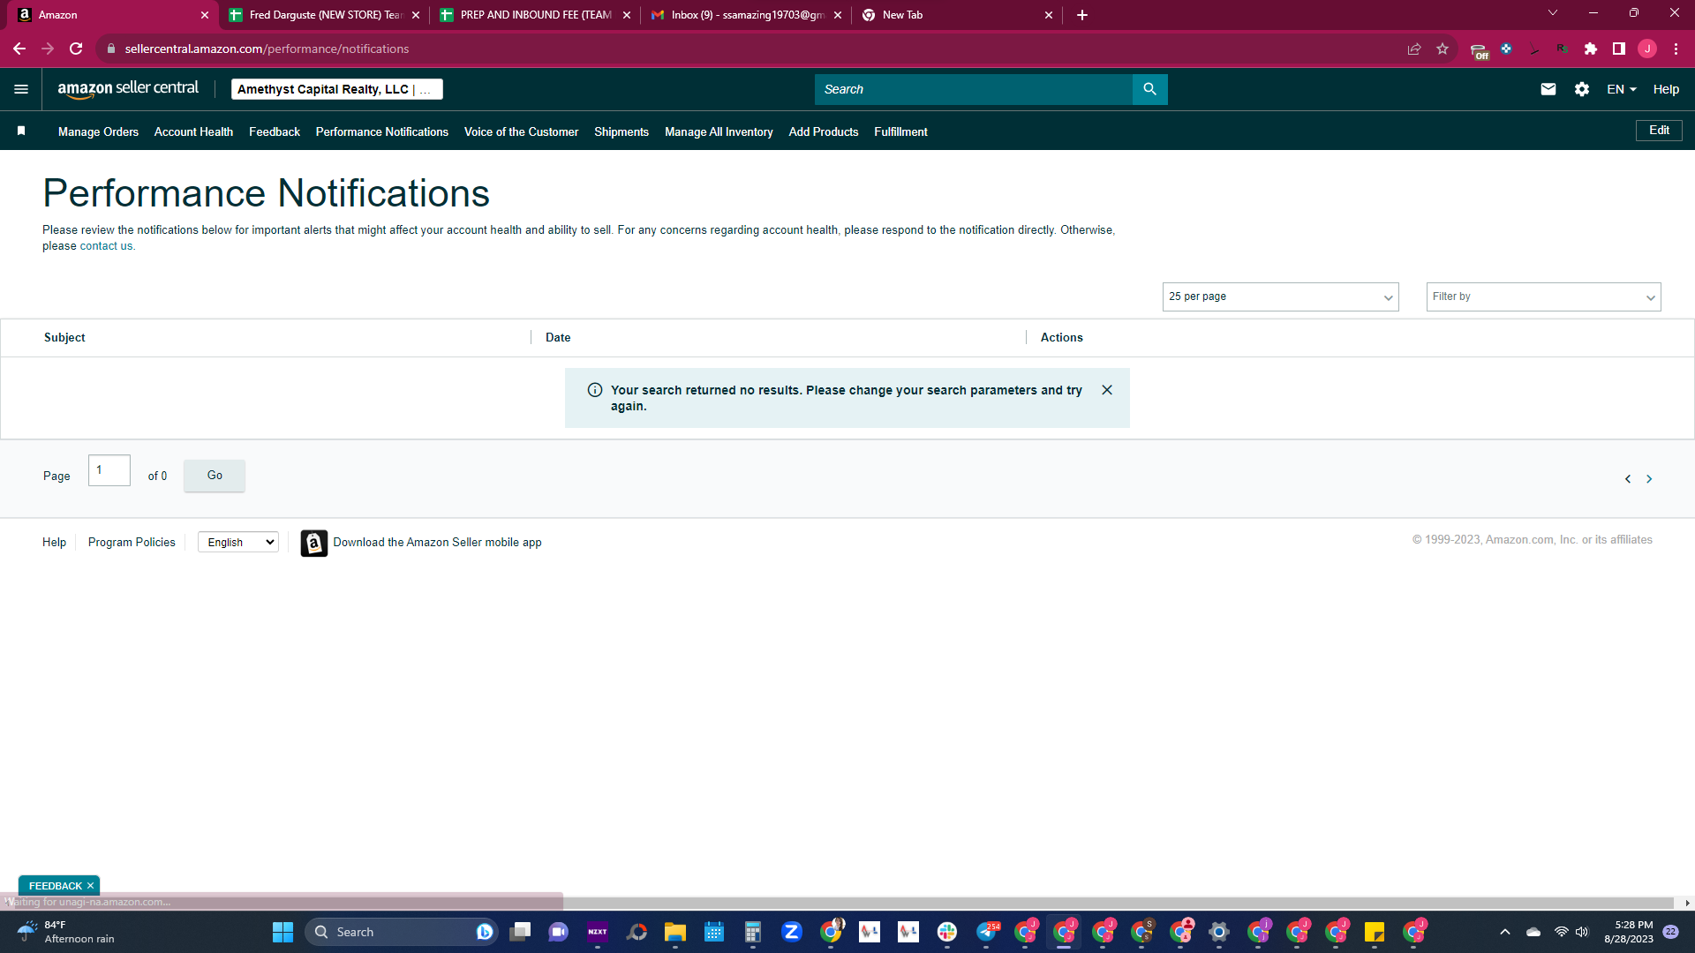Screen dimensions: 1695x953
Task: Open a new browser tab
Action: point(1082,15)
